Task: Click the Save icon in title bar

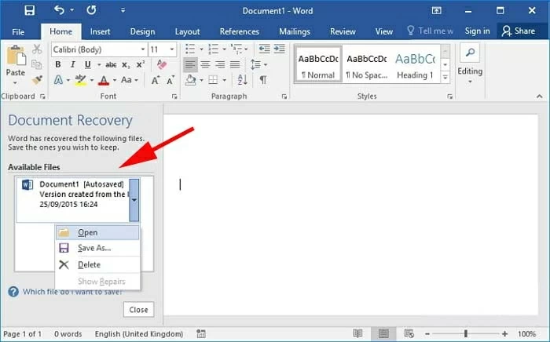Action: tap(29, 10)
